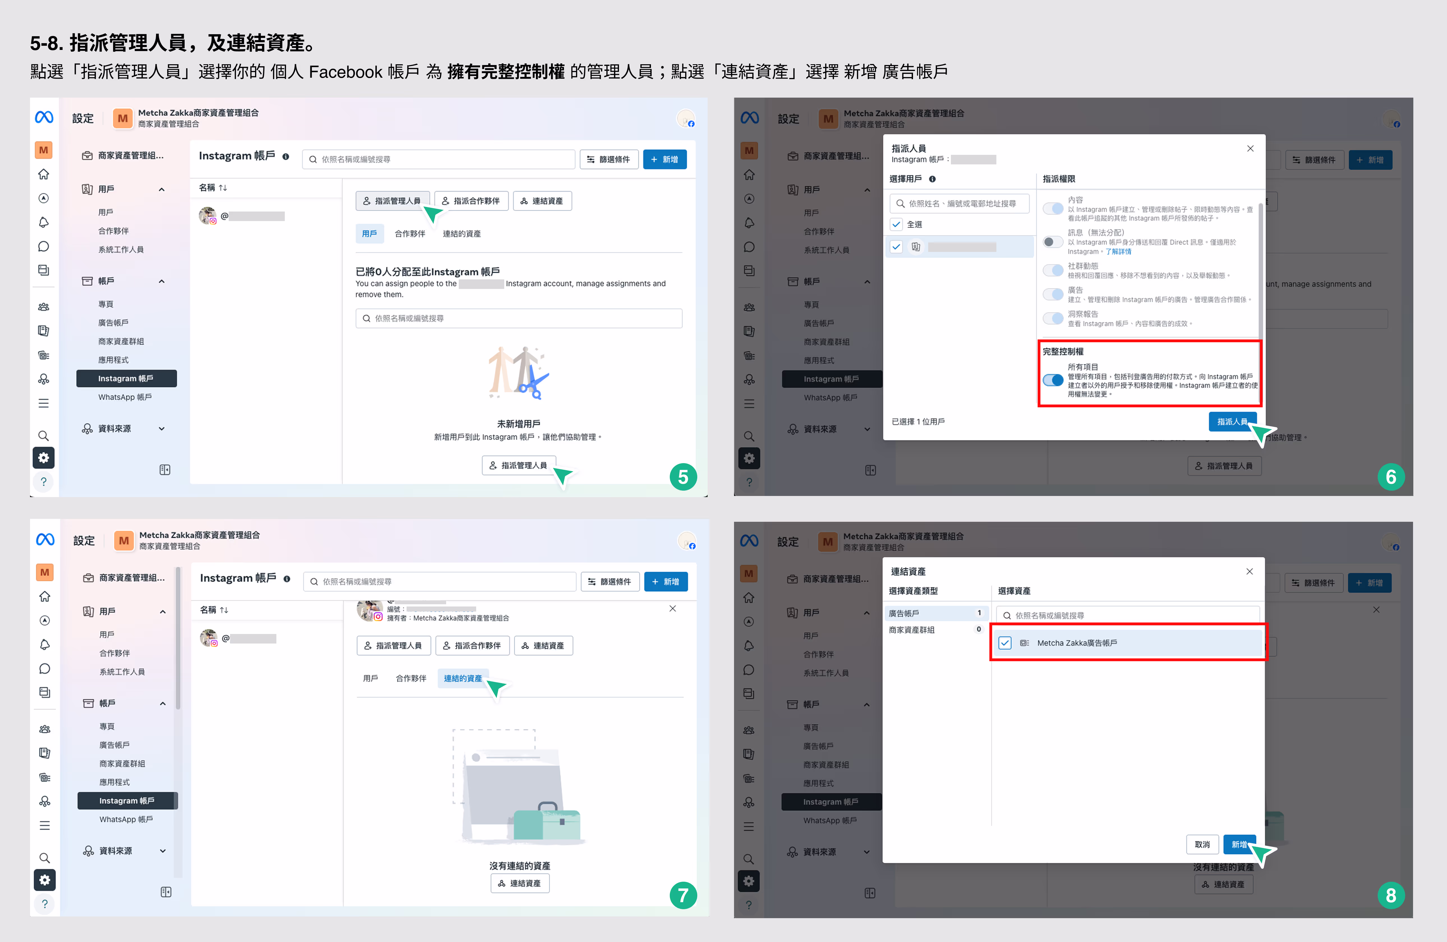This screenshot has width=1447, height=942.
Task: Click the profile avatar at top right of step 7
Action: point(687,541)
